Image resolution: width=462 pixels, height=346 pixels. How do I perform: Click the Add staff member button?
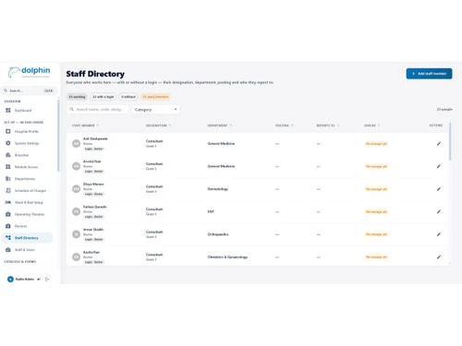click(x=429, y=74)
